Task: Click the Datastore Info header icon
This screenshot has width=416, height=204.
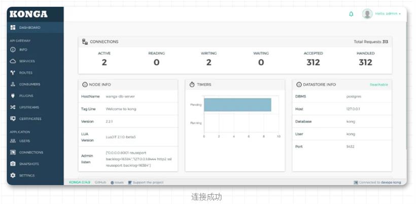Action: [x=299, y=84]
